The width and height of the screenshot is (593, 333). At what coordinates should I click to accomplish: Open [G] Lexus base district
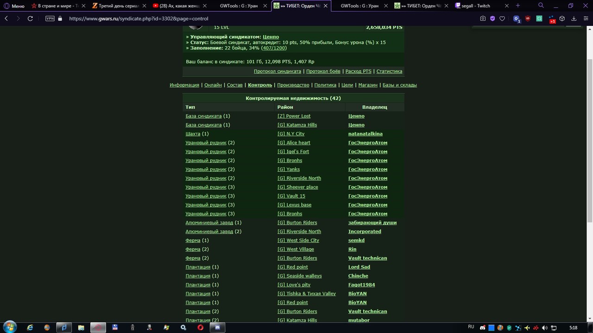point(294,205)
